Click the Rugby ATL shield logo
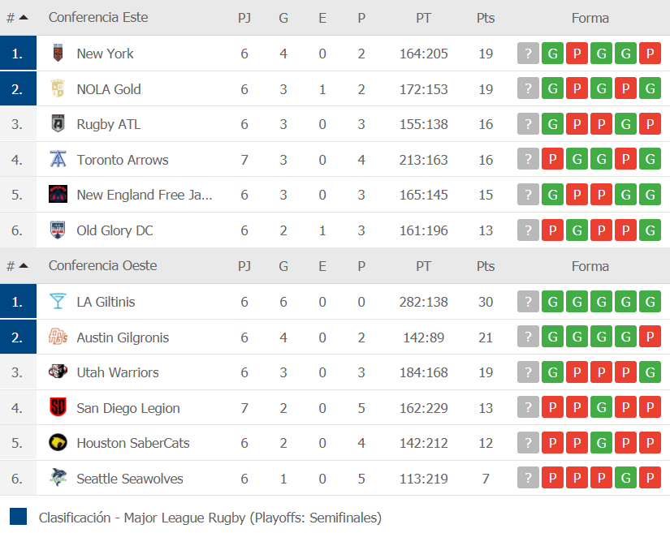Viewport: 670px width, 533px height. (x=58, y=124)
